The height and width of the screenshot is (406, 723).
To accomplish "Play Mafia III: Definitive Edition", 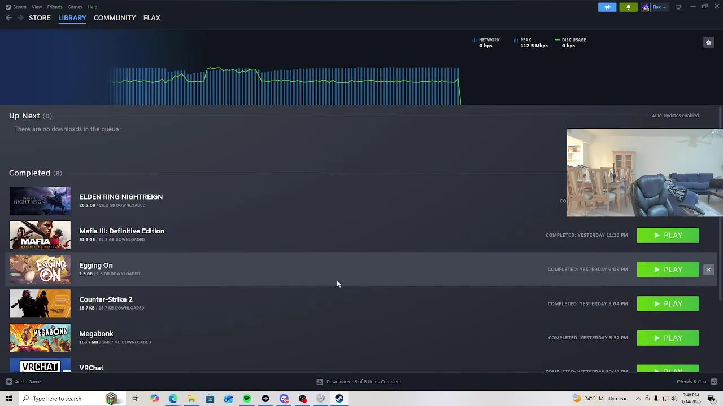I will pyautogui.click(x=668, y=235).
